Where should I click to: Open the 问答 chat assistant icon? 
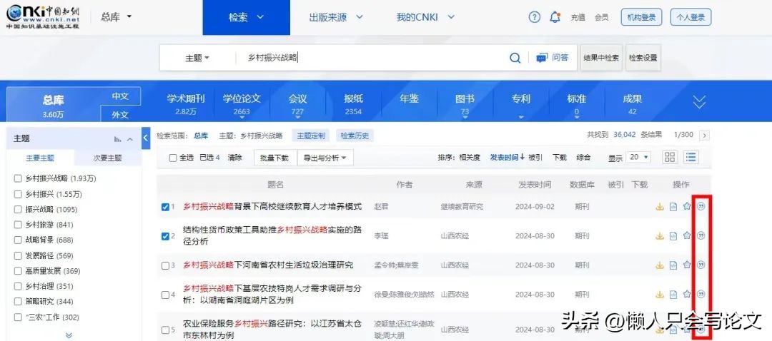tap(542, 58)
